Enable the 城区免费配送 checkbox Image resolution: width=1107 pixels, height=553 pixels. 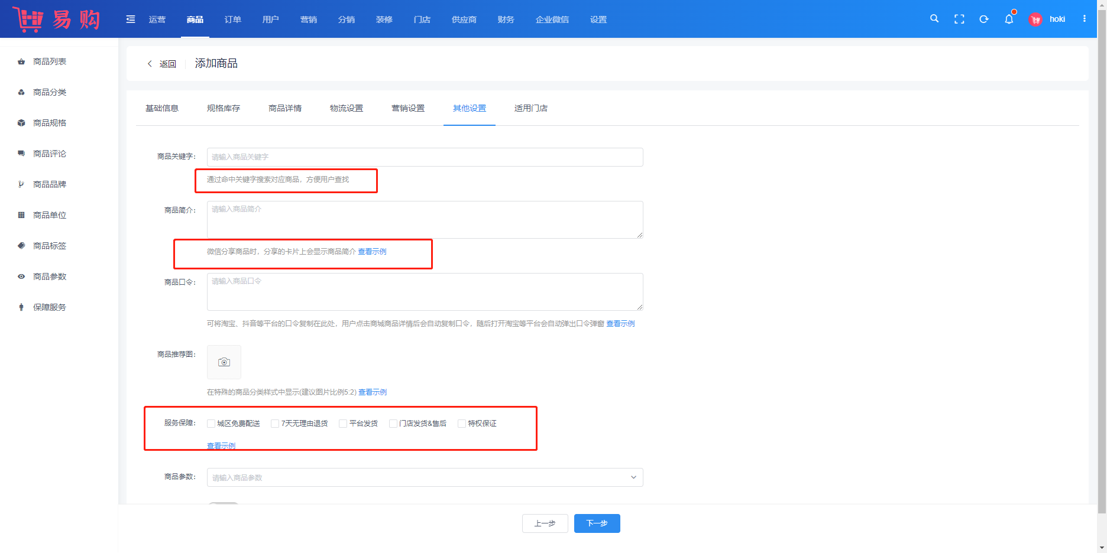(x=211, y=424)
